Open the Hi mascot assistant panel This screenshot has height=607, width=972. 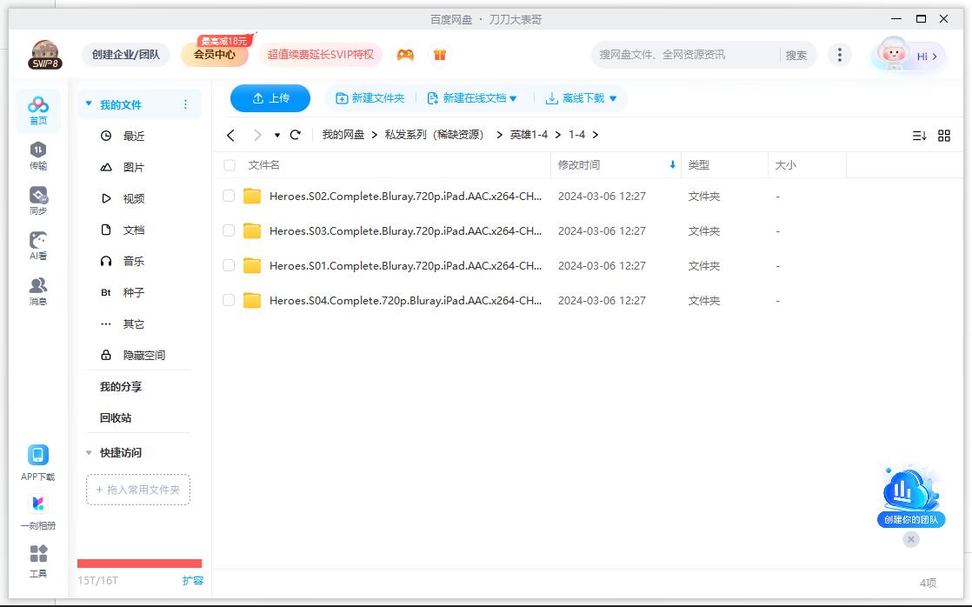pyautogui.click(x=909, y=55)
